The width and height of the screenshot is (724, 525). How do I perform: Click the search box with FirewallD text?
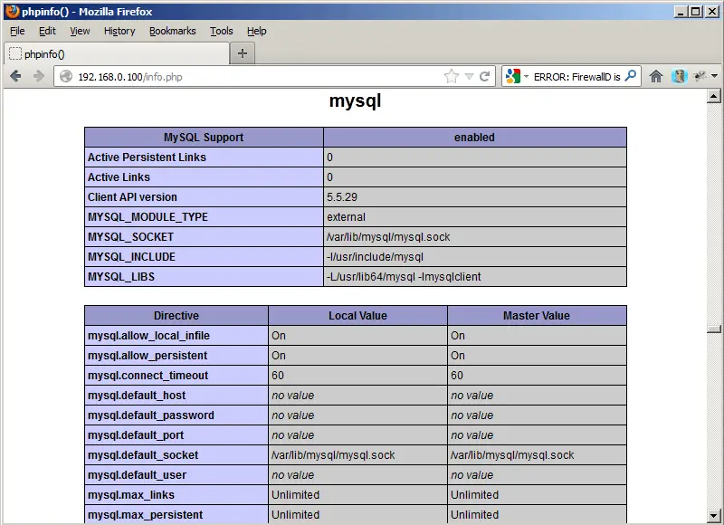(576, 77)
